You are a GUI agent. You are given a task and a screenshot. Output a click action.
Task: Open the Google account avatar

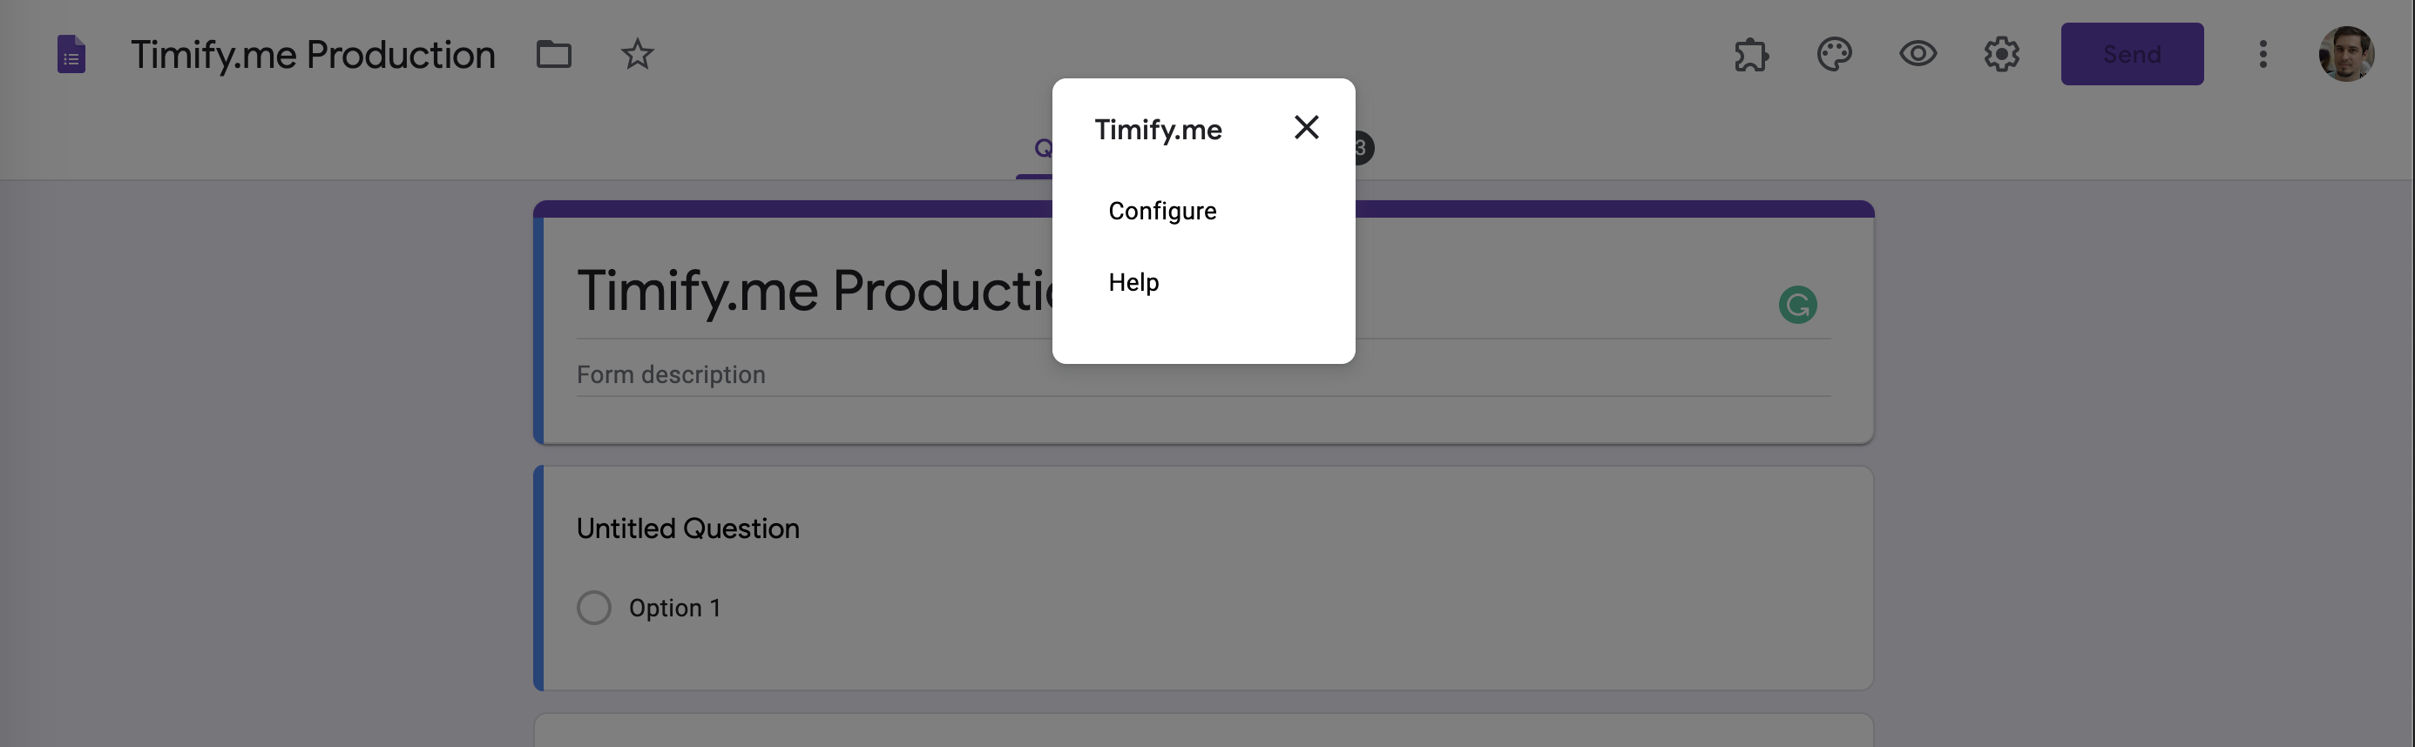[x=2345, y=54]
